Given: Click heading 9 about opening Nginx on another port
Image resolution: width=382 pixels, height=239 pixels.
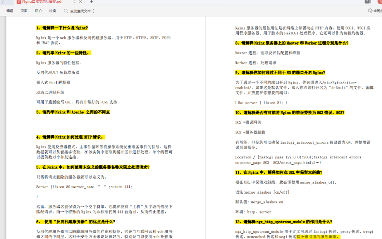Looking at the screenshot, I should coord(280,72).
